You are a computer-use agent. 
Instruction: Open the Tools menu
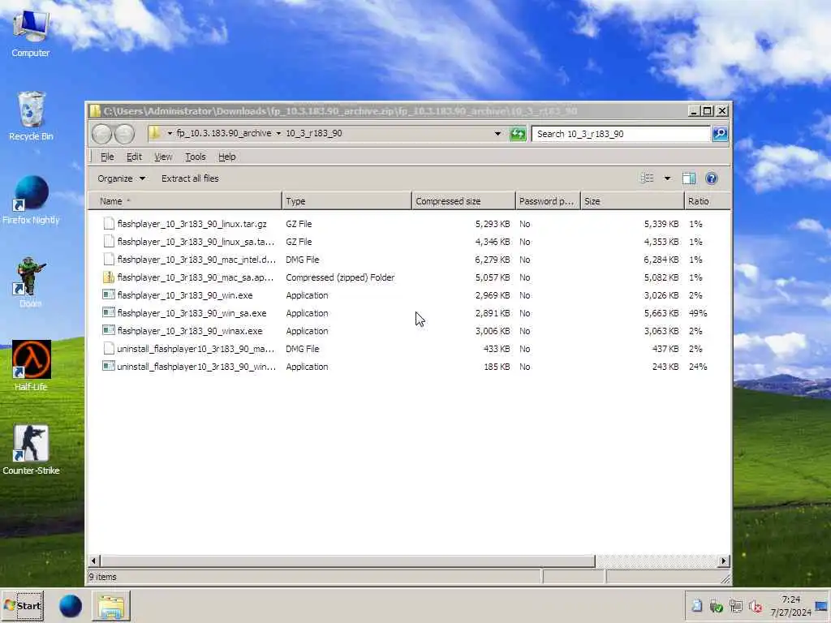click(195, 157)
